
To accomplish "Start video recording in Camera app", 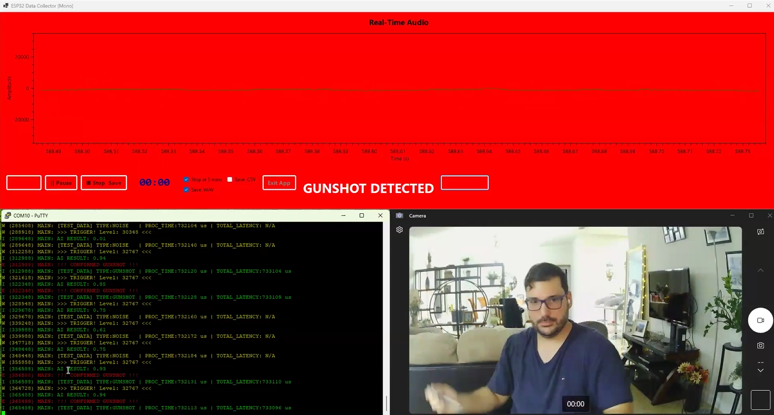I will (x=760, y=320).
